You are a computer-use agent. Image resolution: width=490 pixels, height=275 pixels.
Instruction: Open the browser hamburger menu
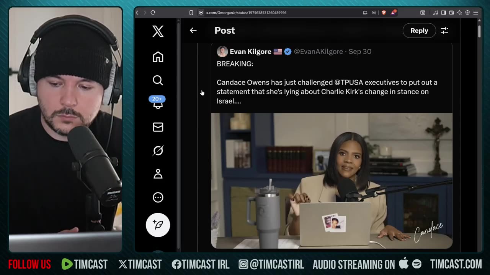[x=475, y=13]
